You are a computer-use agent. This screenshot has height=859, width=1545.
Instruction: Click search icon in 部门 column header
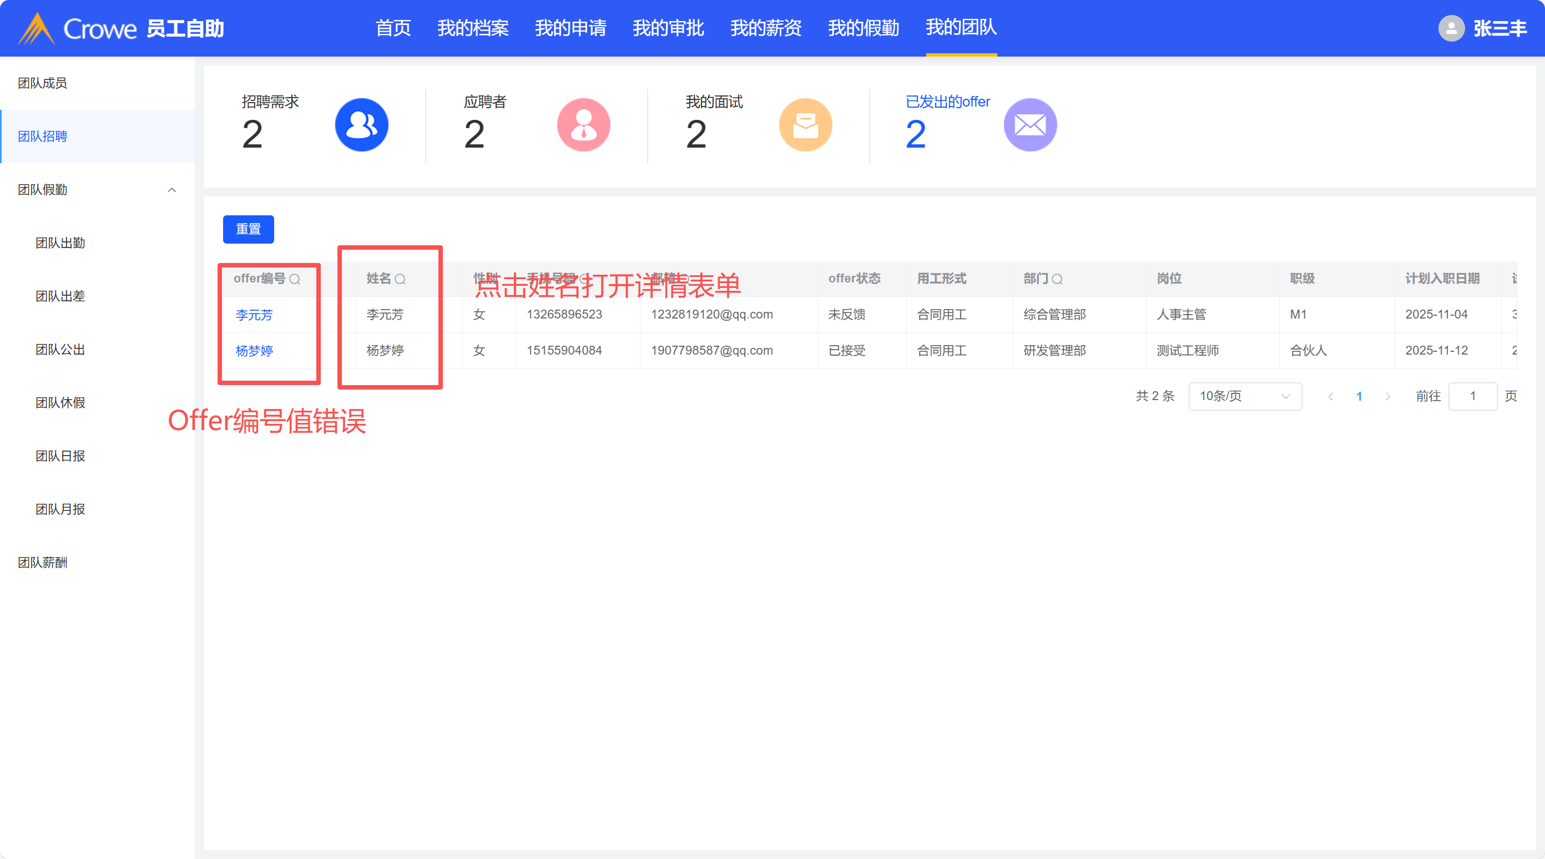coord(1057,279)
